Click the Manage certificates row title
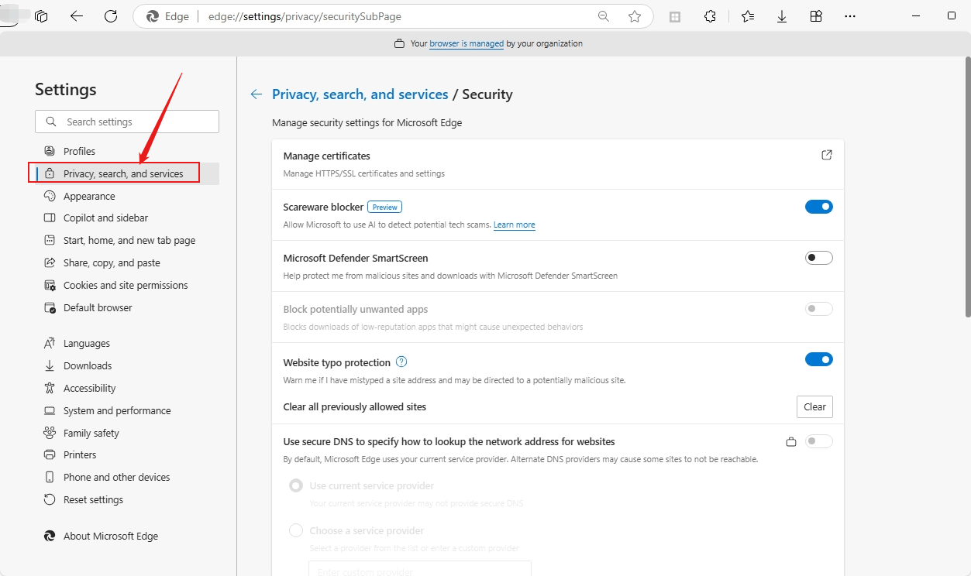 point(327,156)
